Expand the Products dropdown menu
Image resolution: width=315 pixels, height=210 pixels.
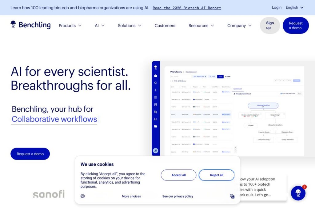[70, 26]
